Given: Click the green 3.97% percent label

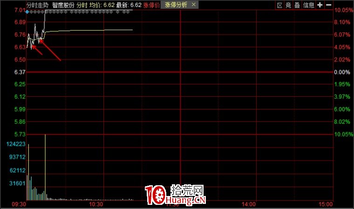Looking at the screenshot, I should click(342, 97).
